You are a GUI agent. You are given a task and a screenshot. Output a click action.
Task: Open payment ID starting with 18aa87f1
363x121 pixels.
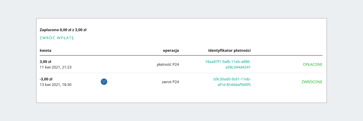point(228,64)
